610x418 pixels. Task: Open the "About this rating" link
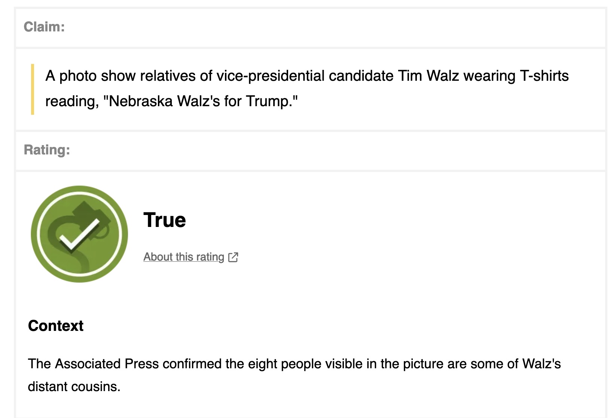[183, 257]
